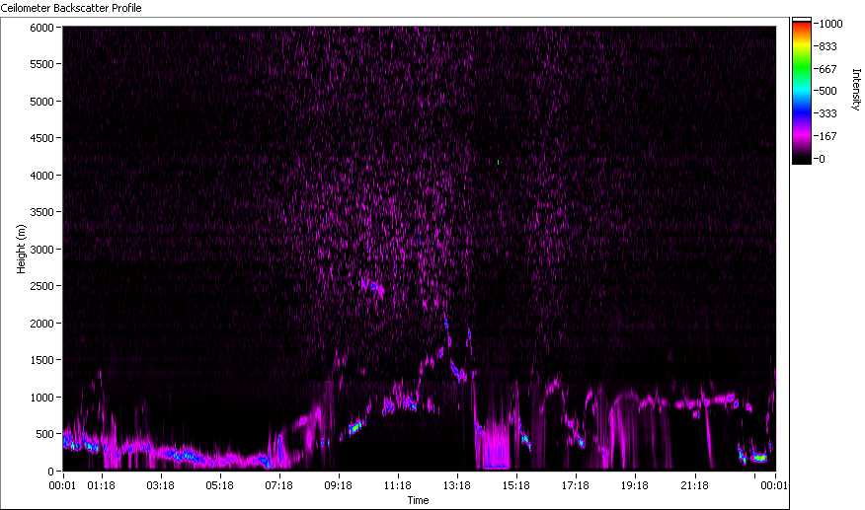Viewport: 865px width, 510px height.
Task: Click the 'Height (m)' axis label
Action: click(21, 249)
